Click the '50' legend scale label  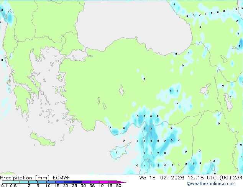tap(118, 185)
